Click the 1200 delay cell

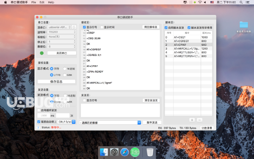[207, 48]
